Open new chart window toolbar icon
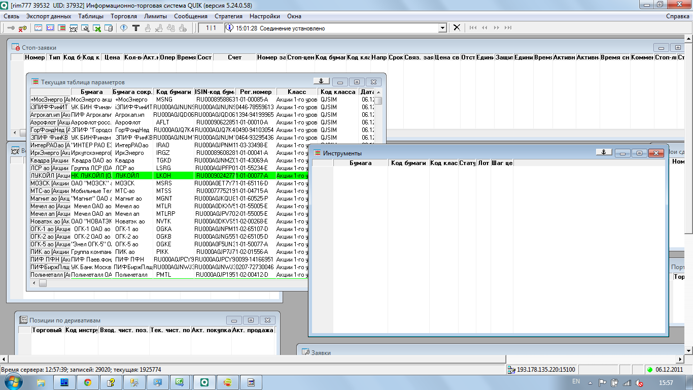The height and width of the screenshot is (390, 693). click(x=38, y=28)
